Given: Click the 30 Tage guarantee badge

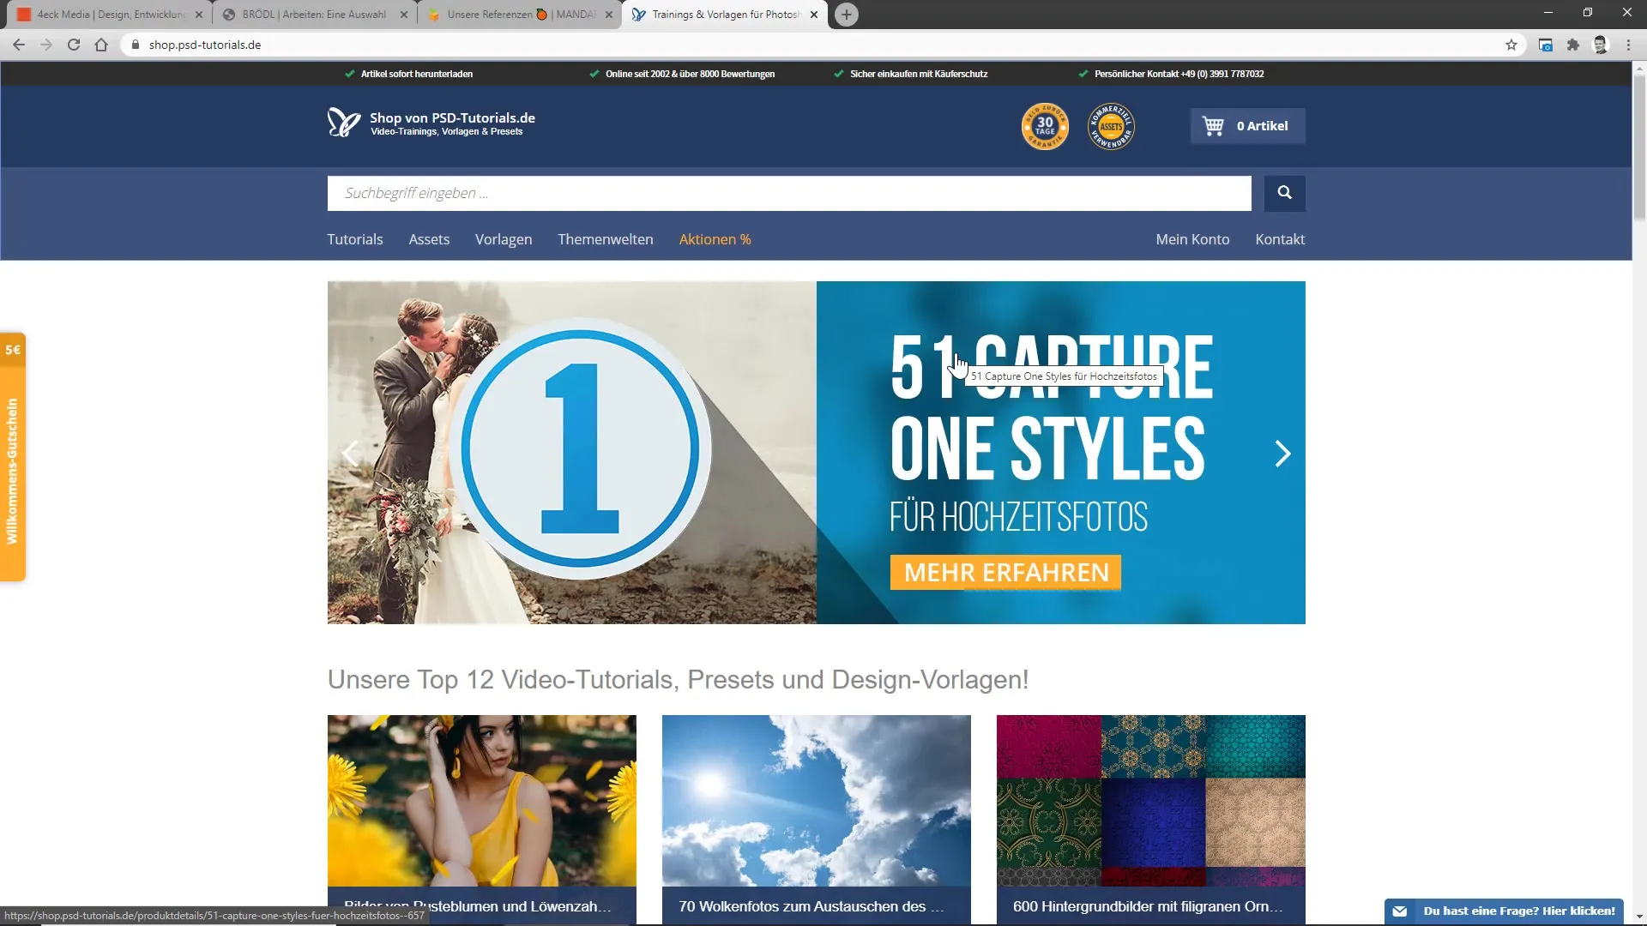Looking at the screenshot, I should tap(1045, 126).
